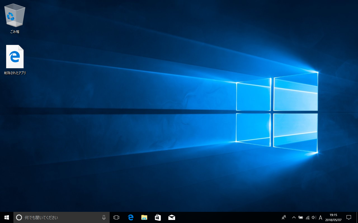Open the People icon on taskbar
Viewport: 358px width, 223px height.
(x=284, y=217)
